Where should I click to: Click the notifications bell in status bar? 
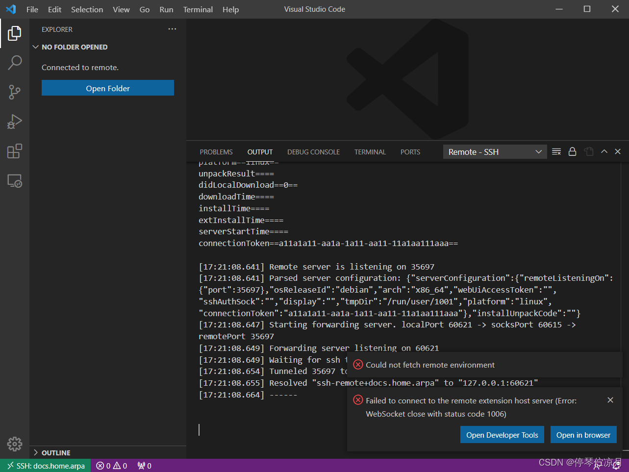tap(617, 466)
